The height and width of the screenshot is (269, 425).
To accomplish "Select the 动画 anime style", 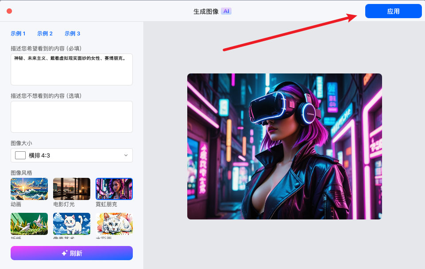I will (x=29, y=188).
